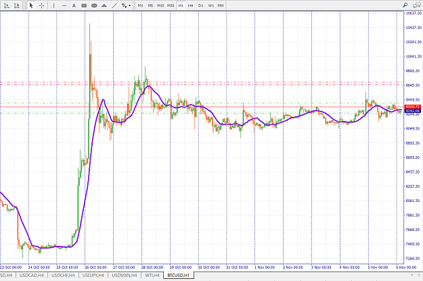The image size is (423, 281).
Task: Open the USDCHF,H4 chart tab
Action: pos(63,276)
